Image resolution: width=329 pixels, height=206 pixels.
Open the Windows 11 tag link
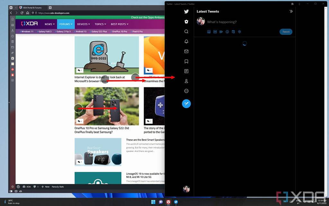(x=27, y=32)
